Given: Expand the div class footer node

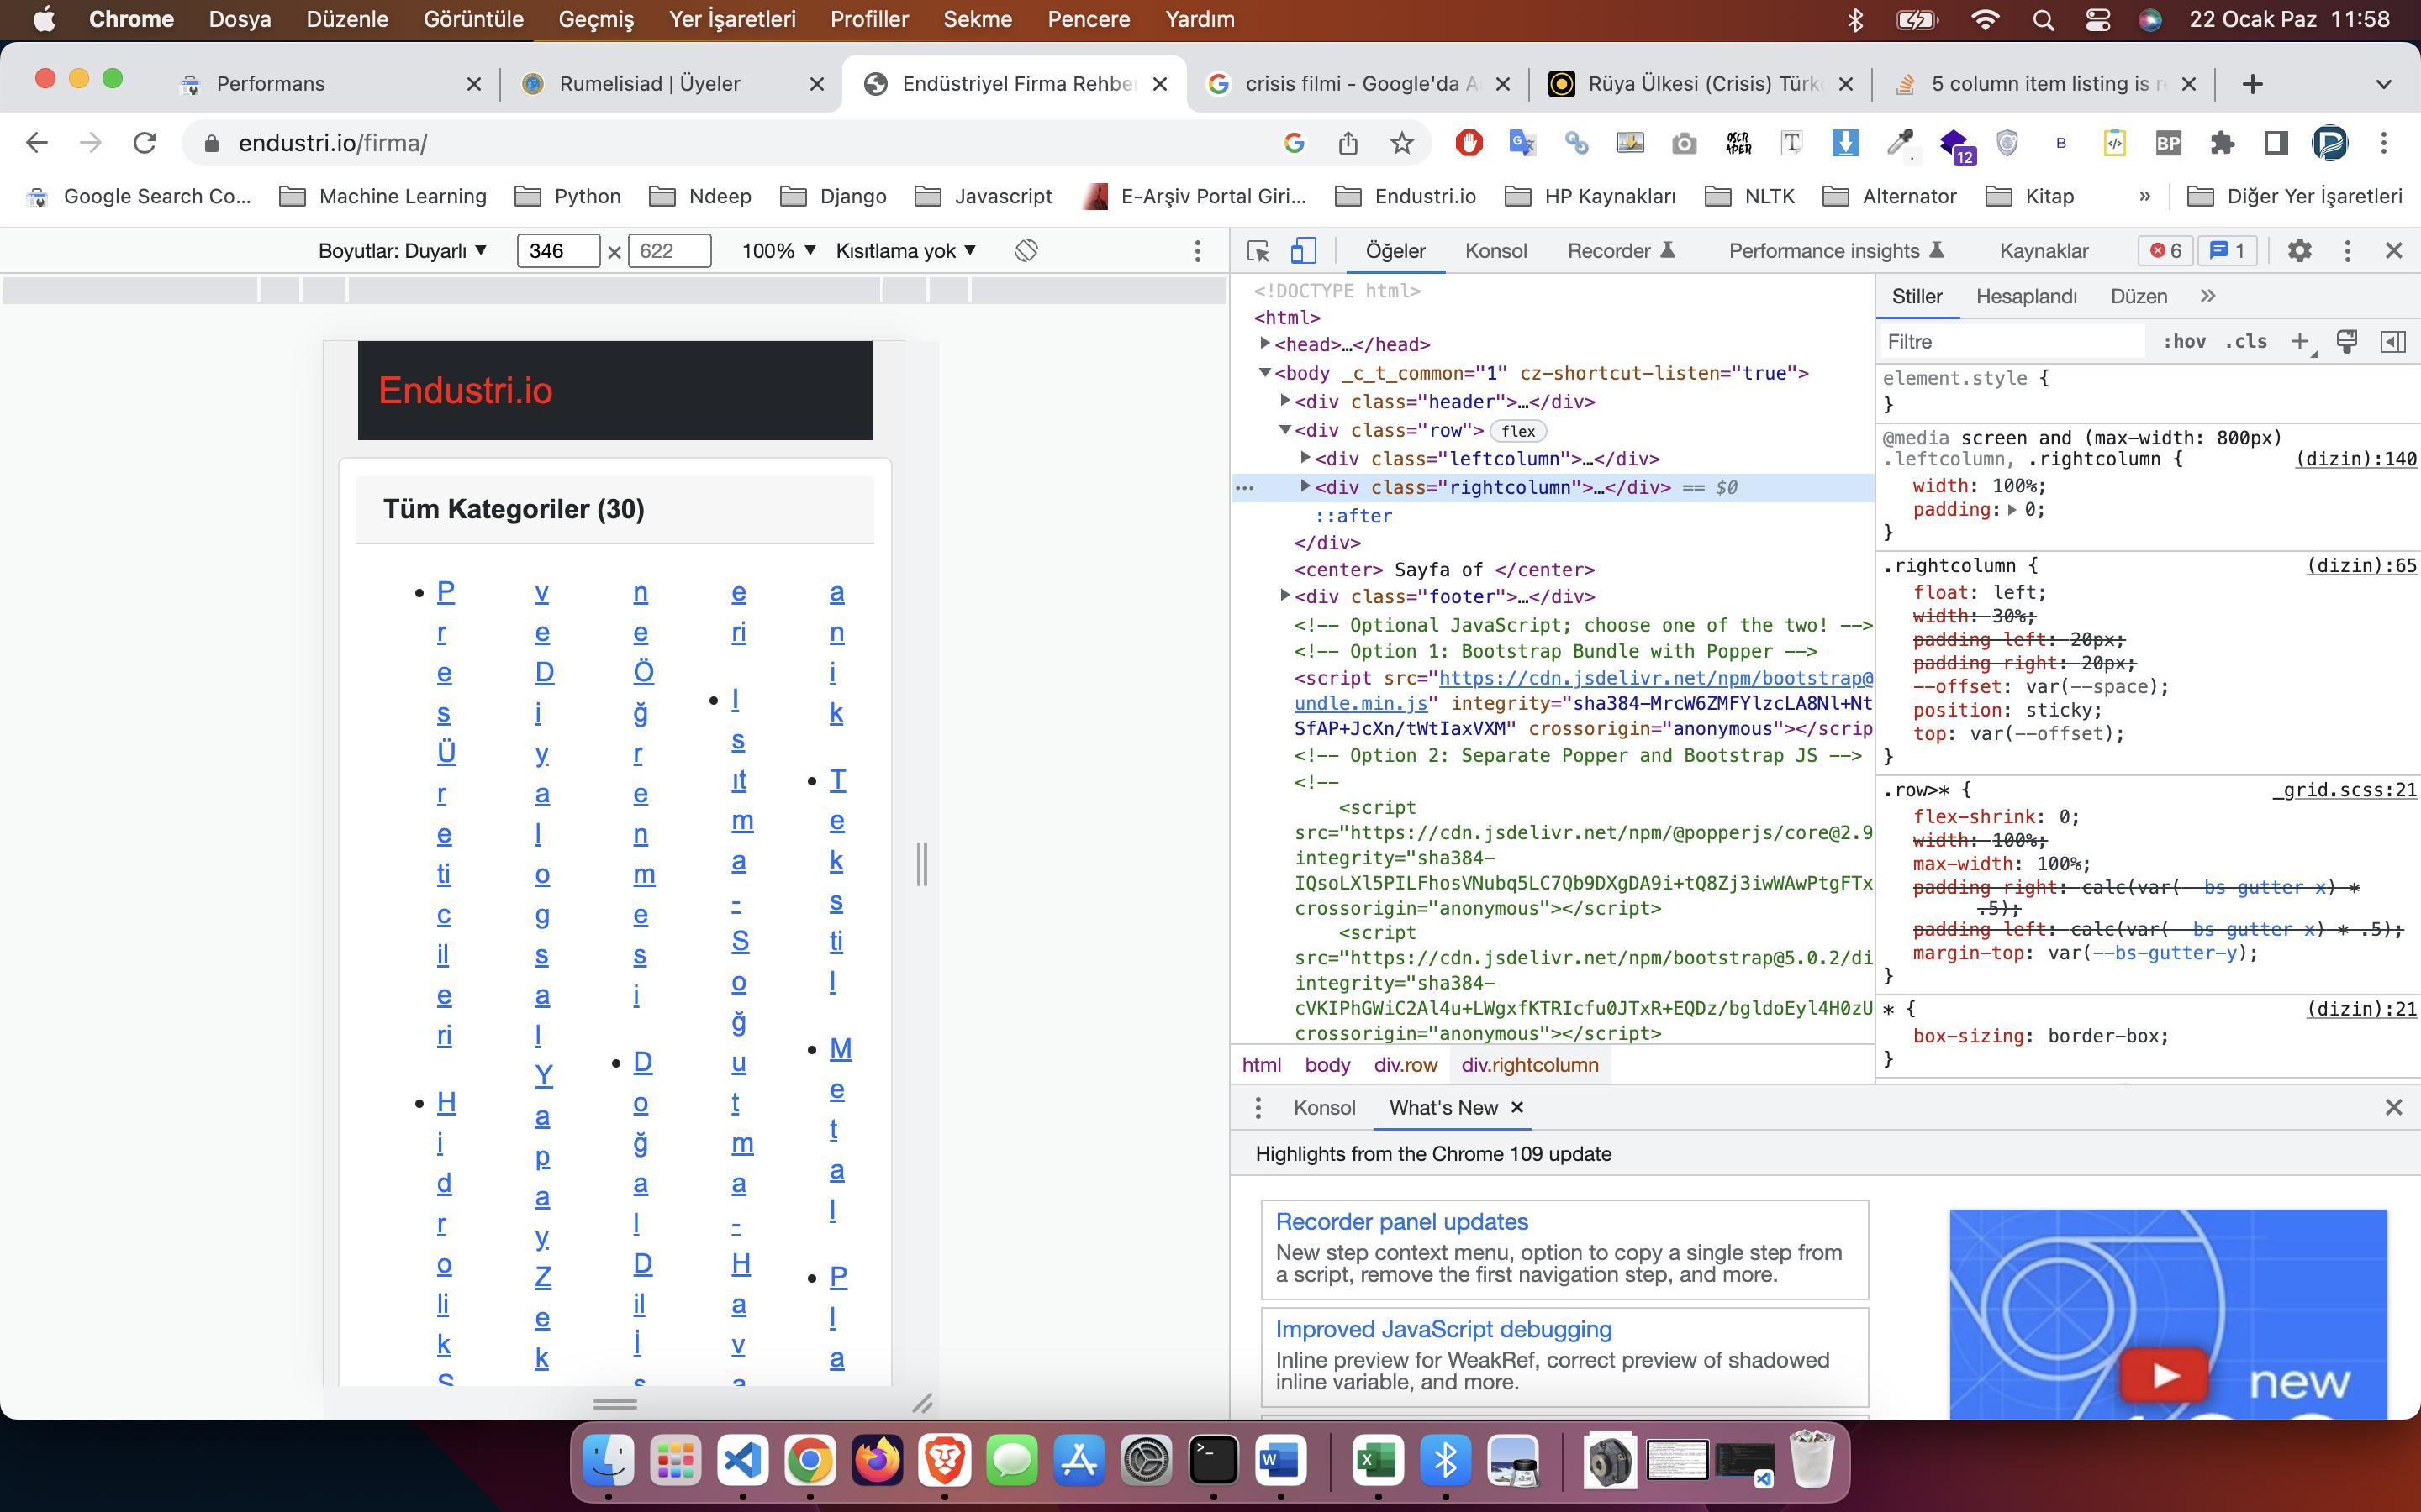Looking at the screenshot, I should click(1285, 596).
